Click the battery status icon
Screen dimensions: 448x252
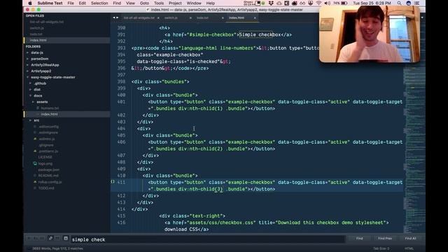click(344, 3)
